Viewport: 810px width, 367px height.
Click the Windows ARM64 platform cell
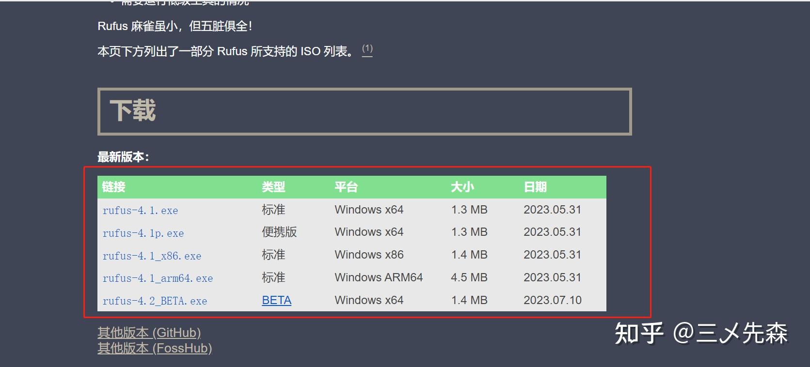(379, 277)
